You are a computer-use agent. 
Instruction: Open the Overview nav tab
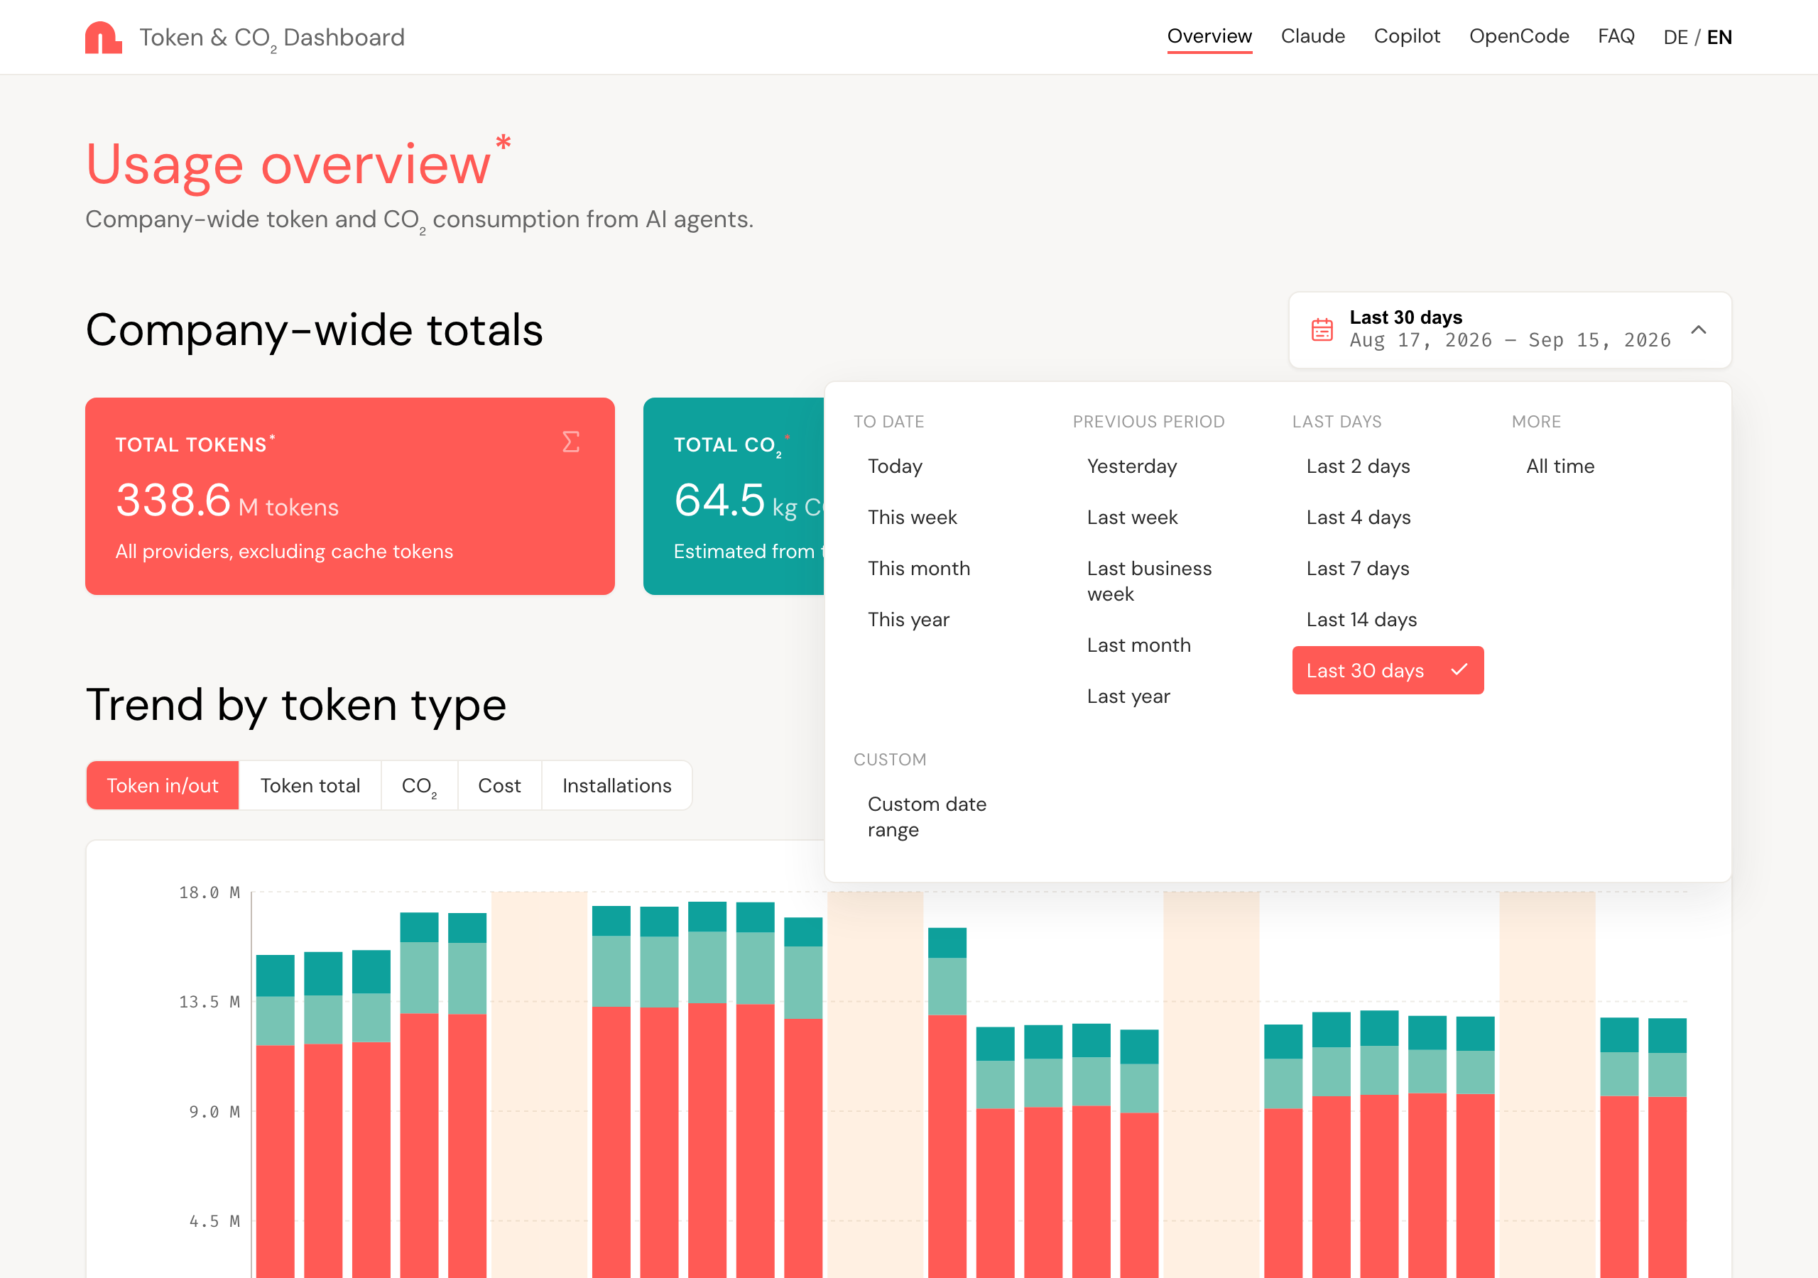[1209, 36]
